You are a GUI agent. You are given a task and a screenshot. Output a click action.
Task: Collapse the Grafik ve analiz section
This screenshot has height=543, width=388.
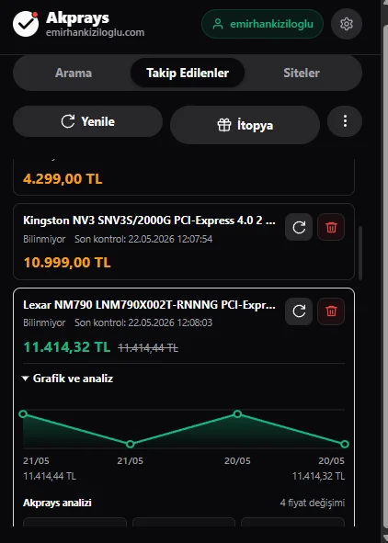click(67, 379)
